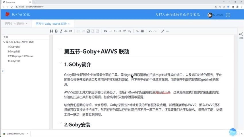Insert a block quote
Screen dimensions: 244x137
point(106,31)
